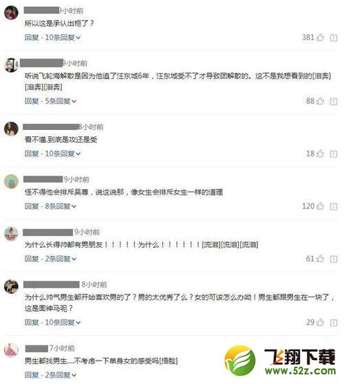Expand 10 replies under first comment
The image size is (344, 384).
pyautogui.click(x=63, y=37)
